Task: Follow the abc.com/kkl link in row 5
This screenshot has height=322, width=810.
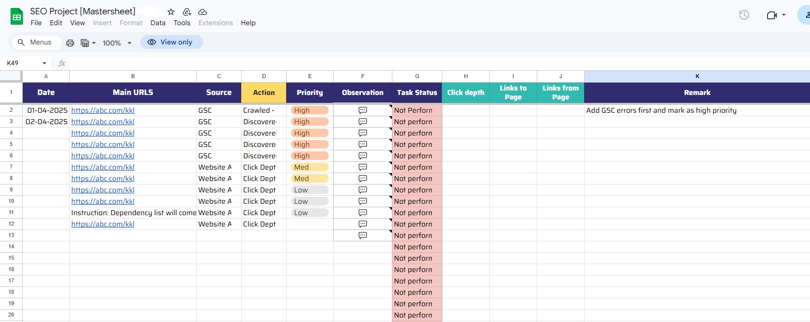Action: click(x=103, y=144)
